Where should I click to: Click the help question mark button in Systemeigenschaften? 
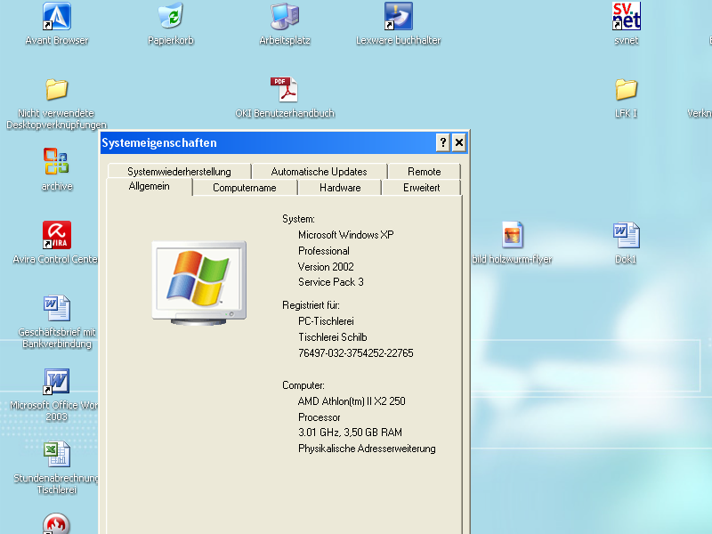[x=442, y=142]
